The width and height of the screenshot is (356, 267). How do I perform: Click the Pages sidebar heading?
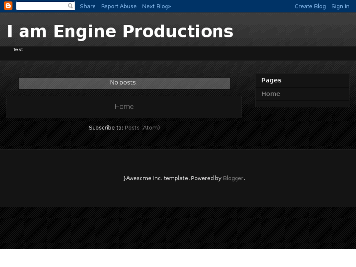coord(271,80)
